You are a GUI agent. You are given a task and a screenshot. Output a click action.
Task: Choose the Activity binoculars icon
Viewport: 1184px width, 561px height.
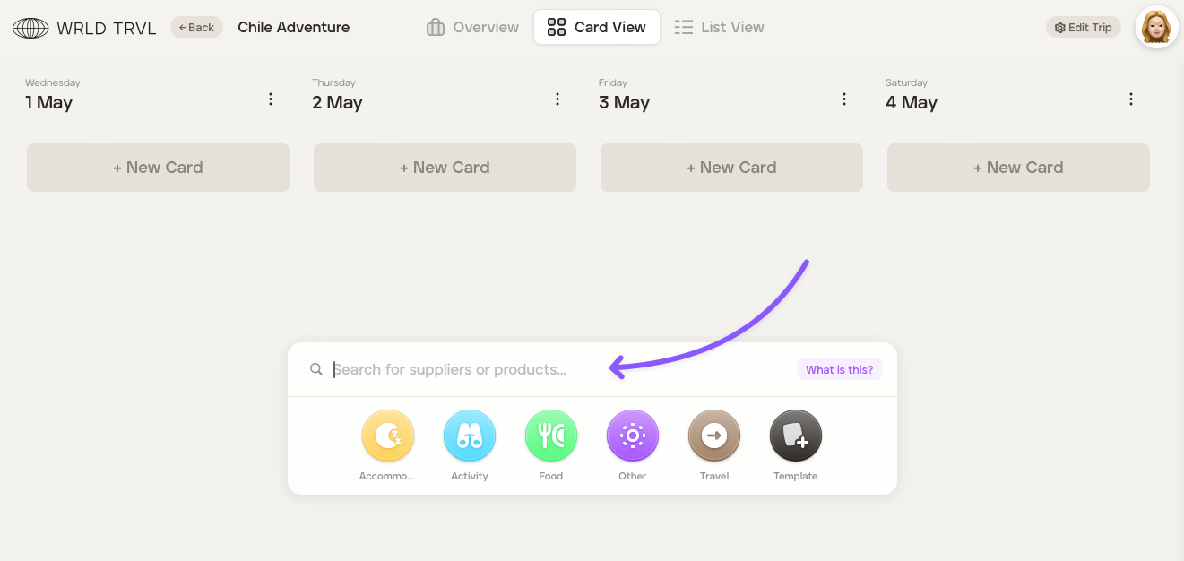(x=469, y=436)
